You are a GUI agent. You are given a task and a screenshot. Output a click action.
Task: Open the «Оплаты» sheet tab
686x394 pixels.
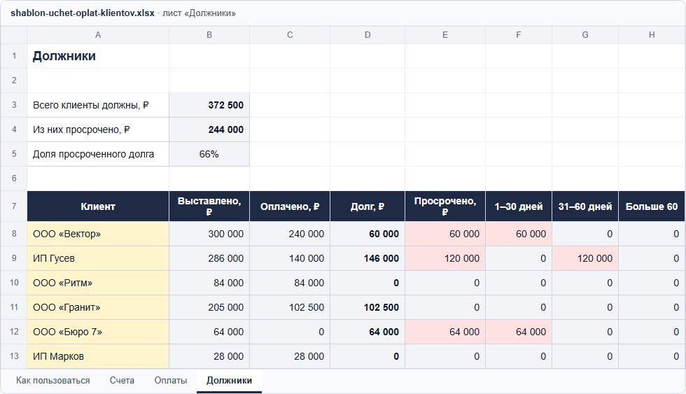tap(171, 381)
